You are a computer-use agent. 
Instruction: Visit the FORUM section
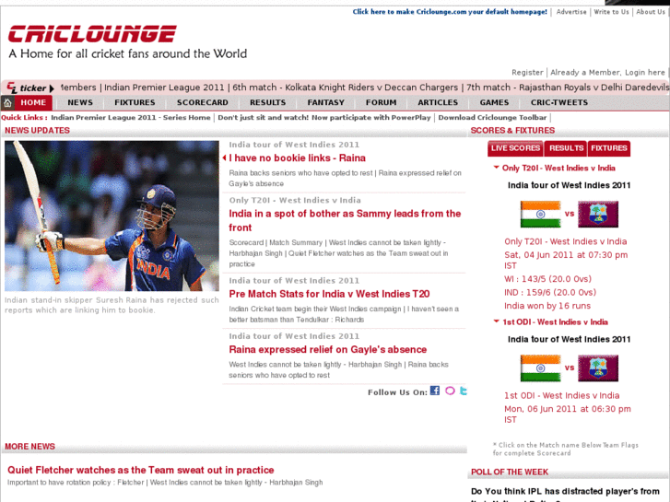tap(381, 102)
